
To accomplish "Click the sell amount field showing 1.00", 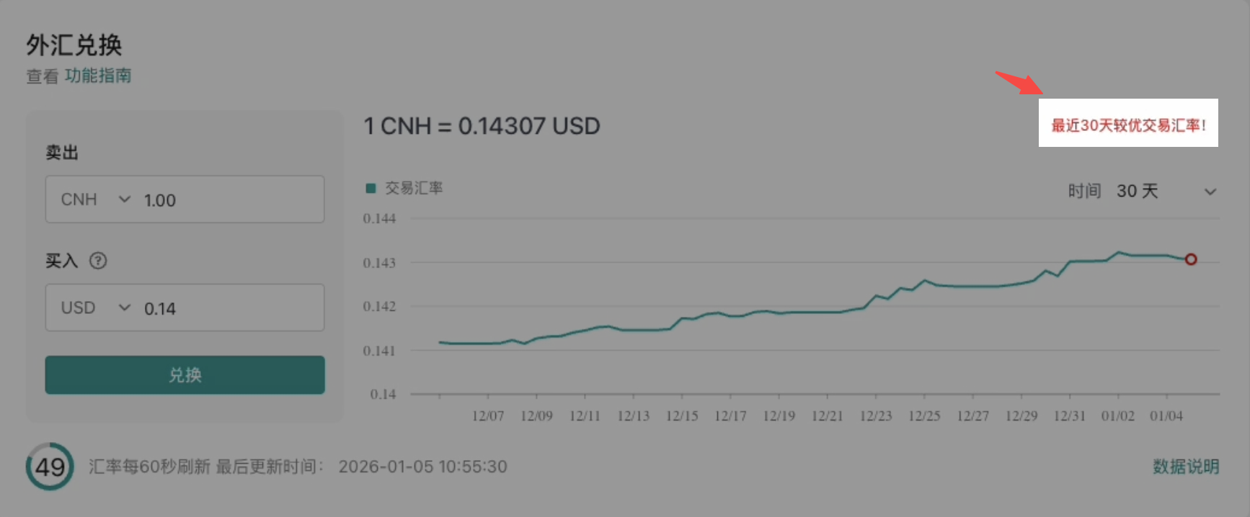I will 231,200.
